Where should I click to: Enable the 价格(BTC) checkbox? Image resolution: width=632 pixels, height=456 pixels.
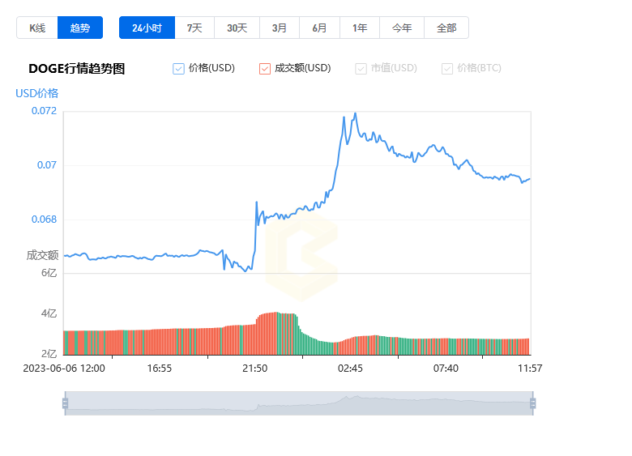[447, 69]
